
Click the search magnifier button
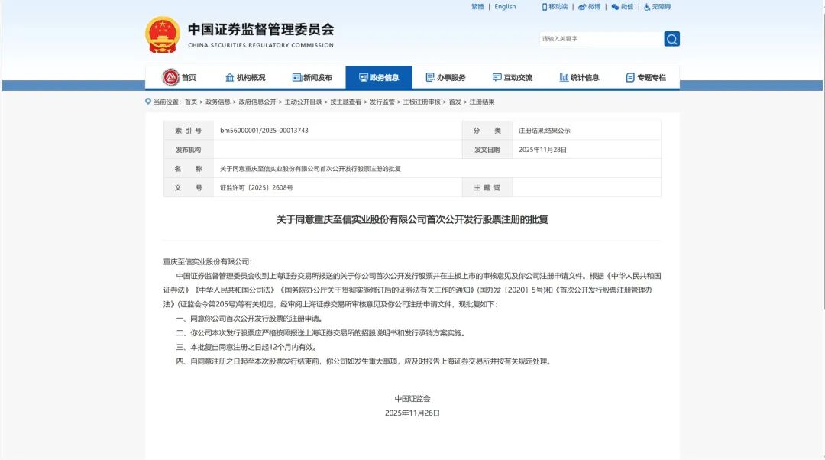[671, 39]
